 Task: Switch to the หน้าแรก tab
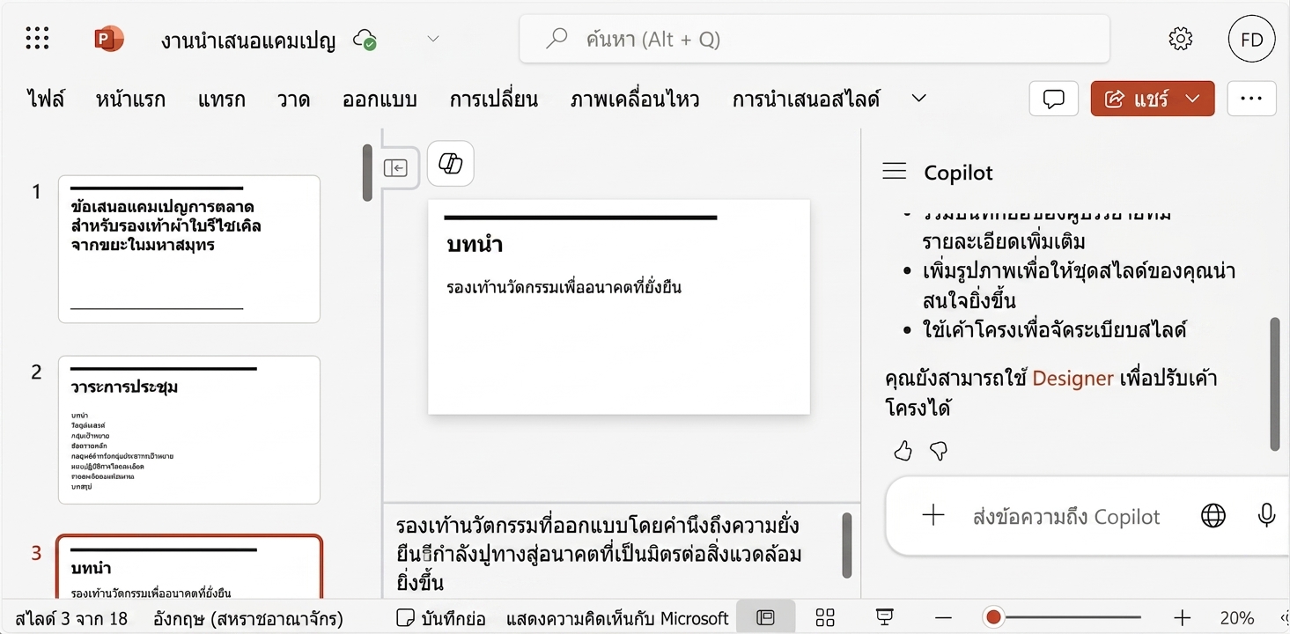tap(130, 99)
